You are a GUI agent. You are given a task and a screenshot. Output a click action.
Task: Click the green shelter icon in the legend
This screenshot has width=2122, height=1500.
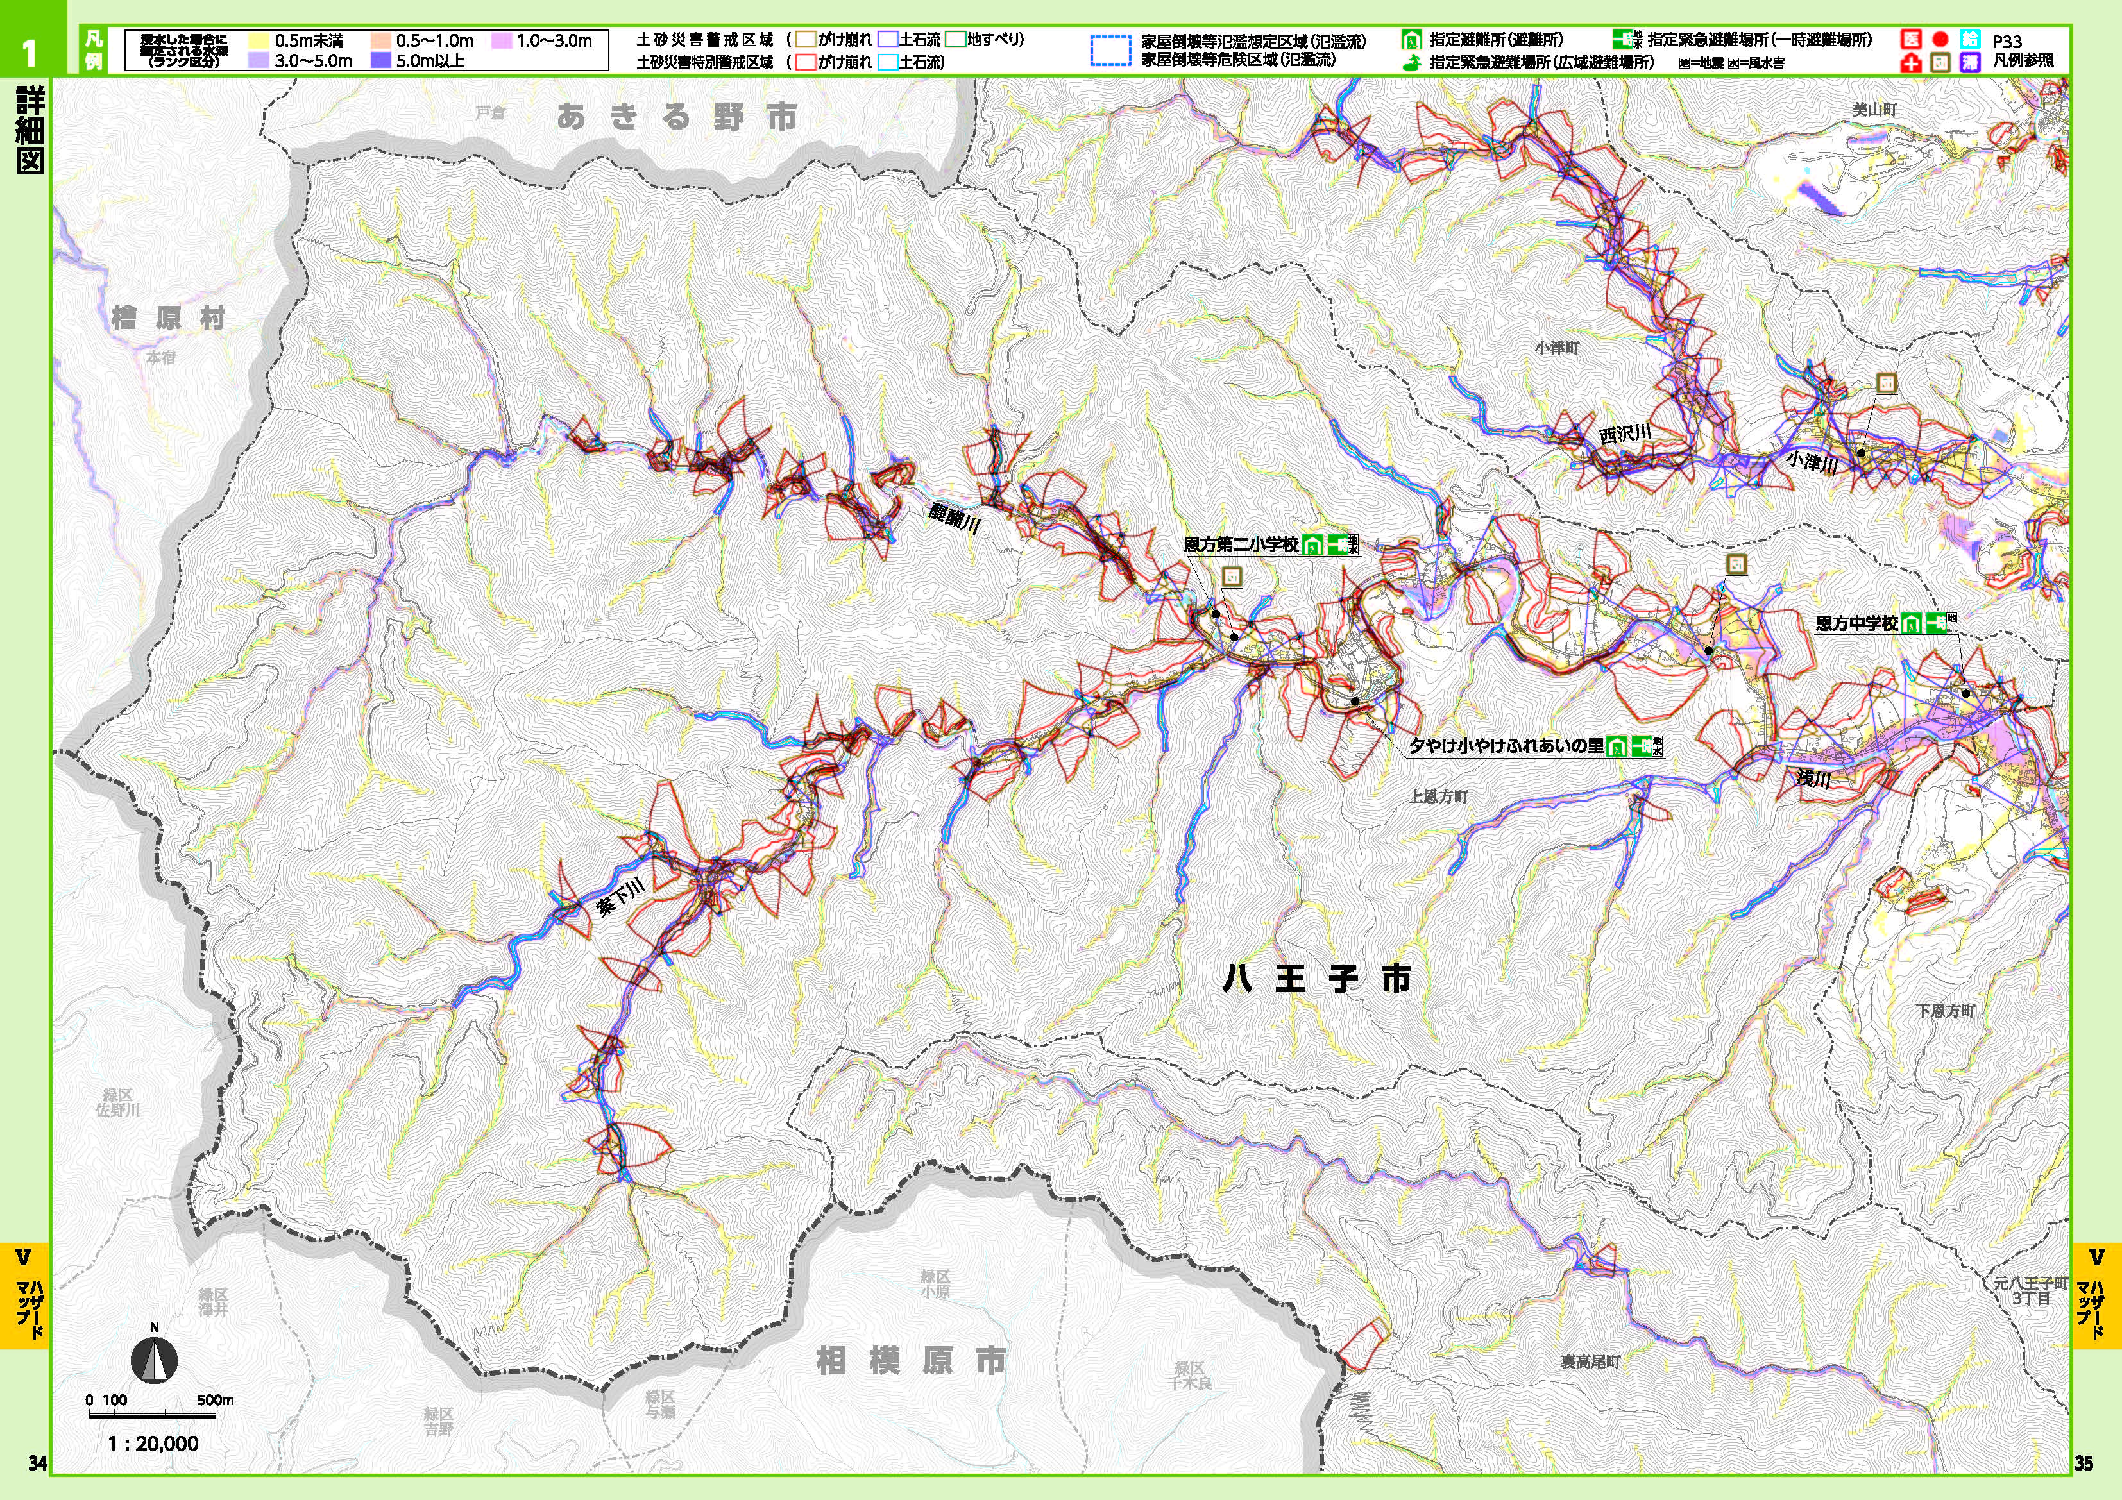coord(1412,40)
